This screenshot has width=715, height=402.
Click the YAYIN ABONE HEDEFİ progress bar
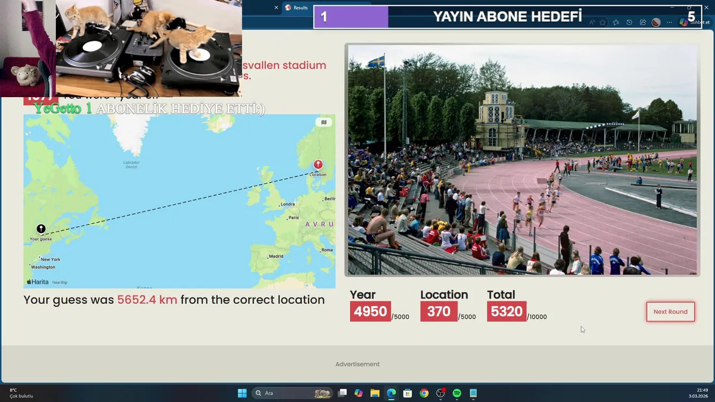[x=508, y=17]
